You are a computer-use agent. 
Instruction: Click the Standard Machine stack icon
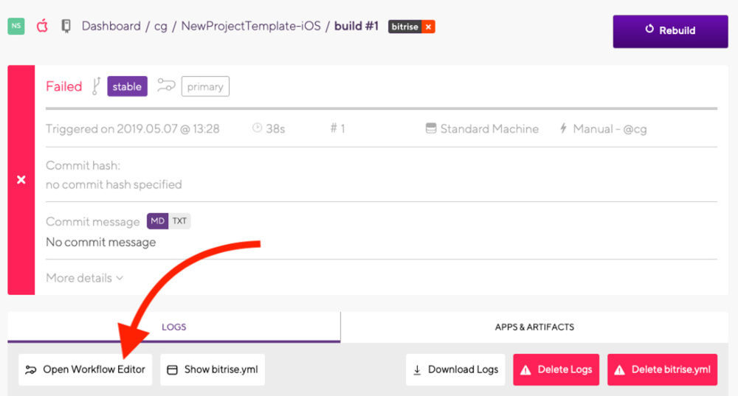point(431,128)
